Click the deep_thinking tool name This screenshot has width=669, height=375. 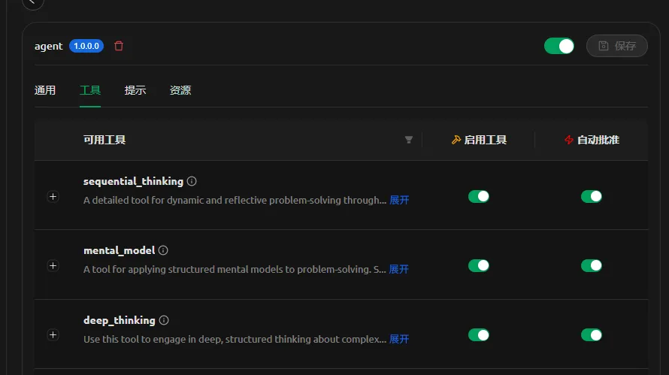120,320
